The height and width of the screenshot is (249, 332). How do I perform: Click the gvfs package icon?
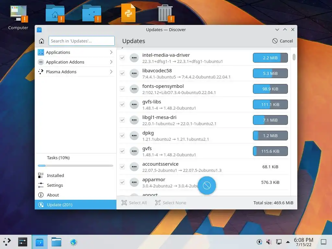[134, 151]
